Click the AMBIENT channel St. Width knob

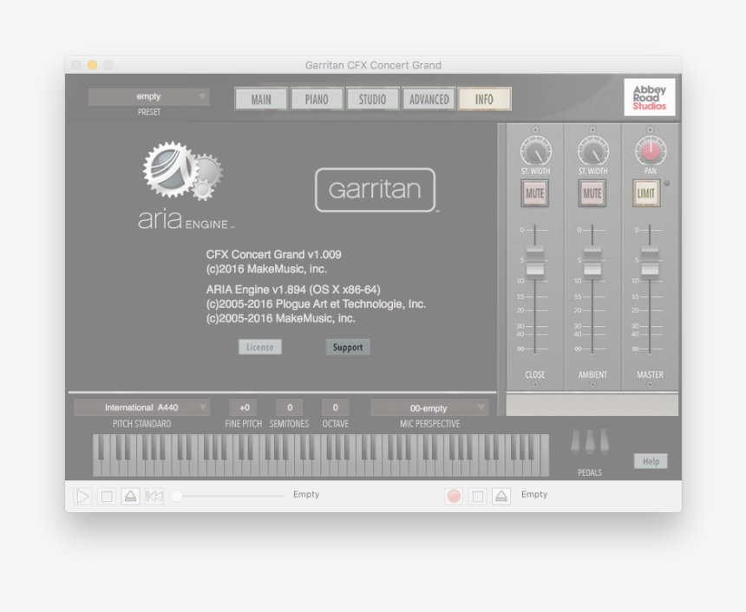593,152
